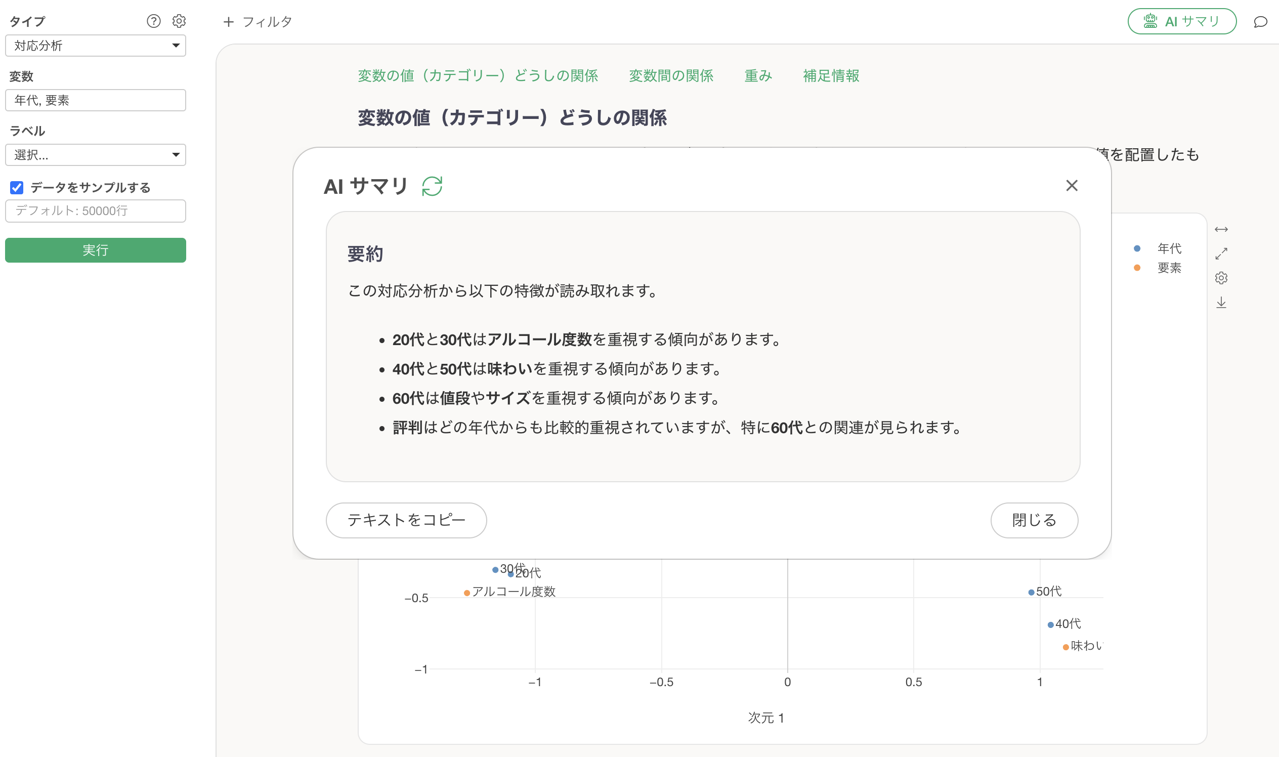Uncheck データをサンプルする checkbox
Image resolution: width=1279 pixels, height=757 pixels.
click(x=17, y=188)
